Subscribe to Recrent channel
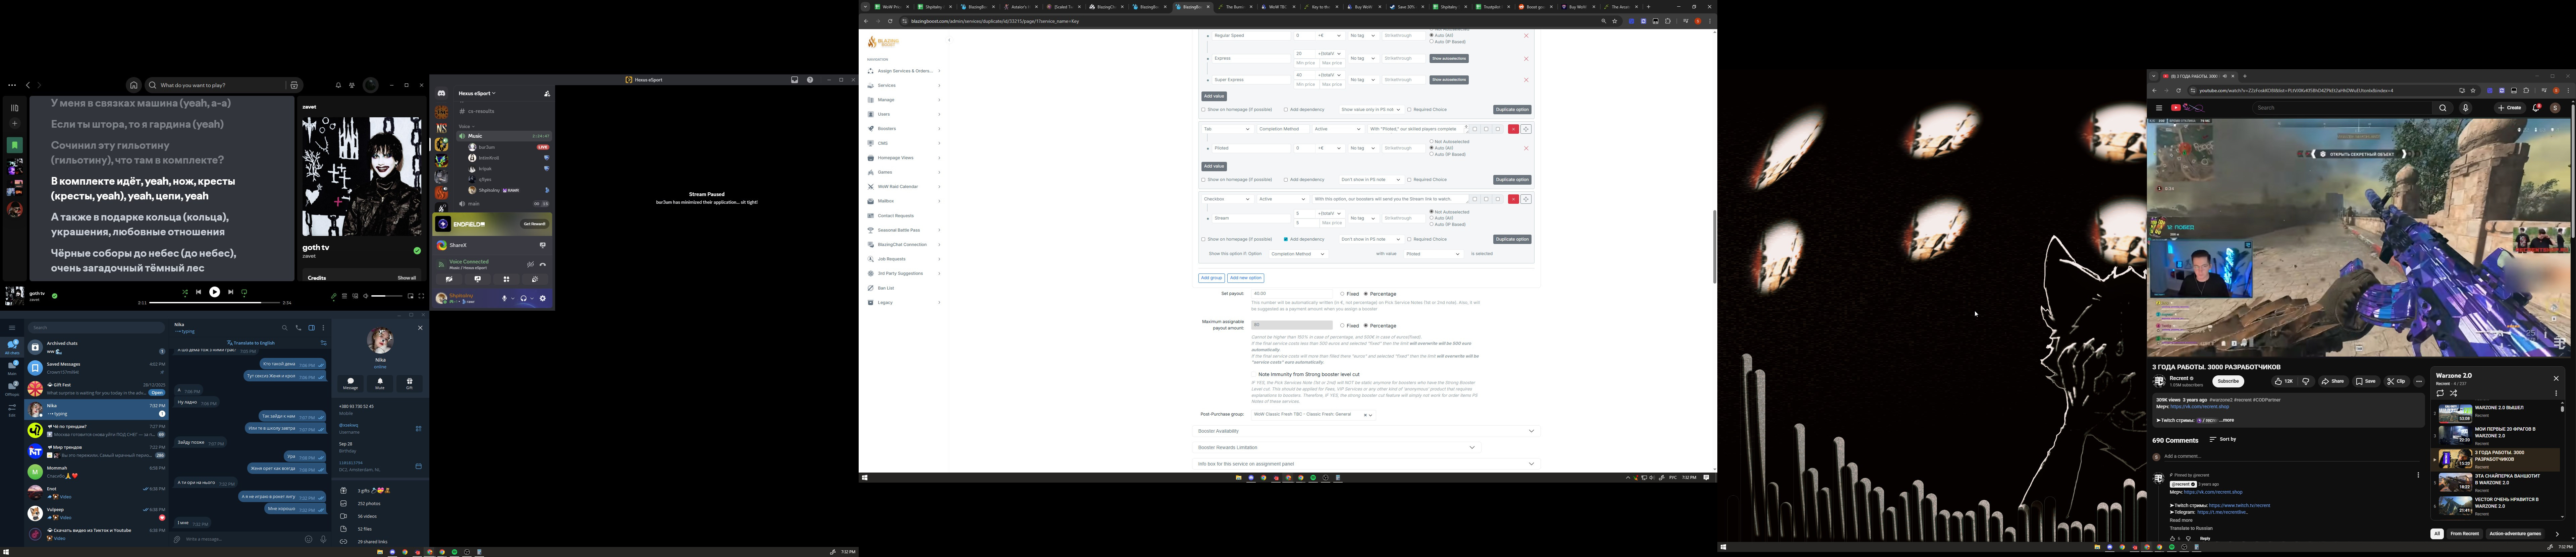This screenshot has width=2576, height=557. [x=2227, y=381]
